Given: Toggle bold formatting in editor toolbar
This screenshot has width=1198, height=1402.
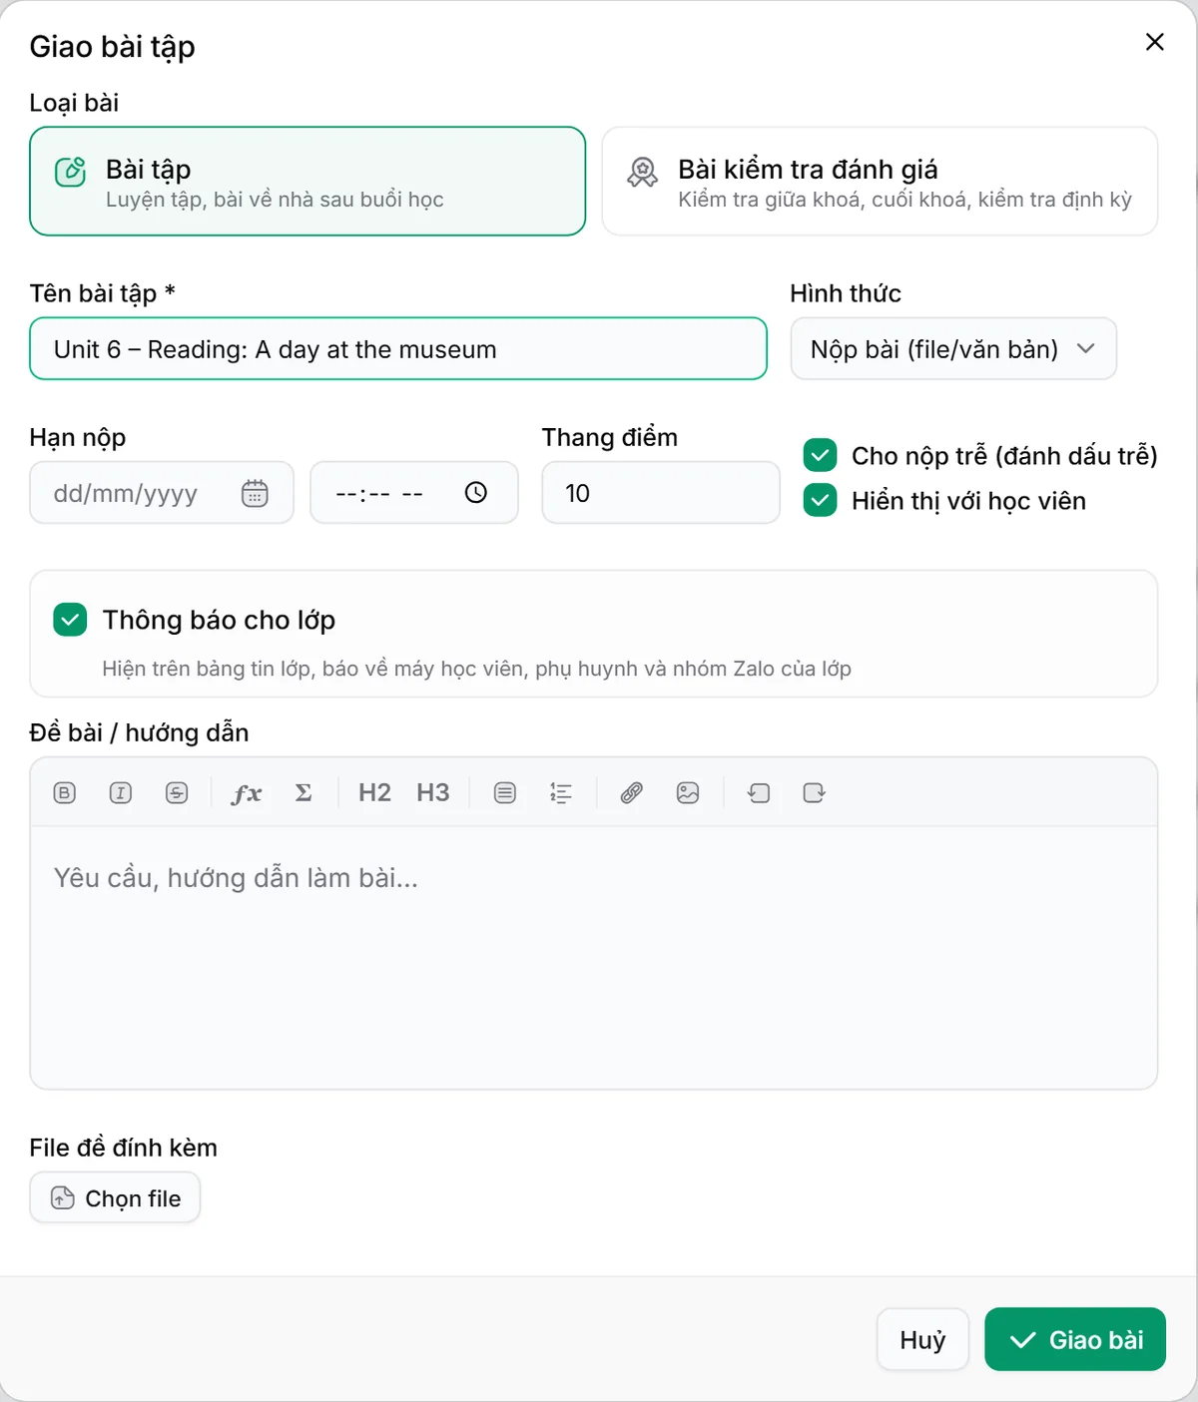Looking at the screenshot, I should point(65,793).
